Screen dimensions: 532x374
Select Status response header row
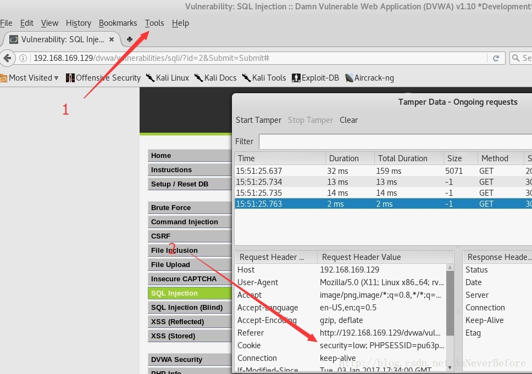(x=498, y=270)
